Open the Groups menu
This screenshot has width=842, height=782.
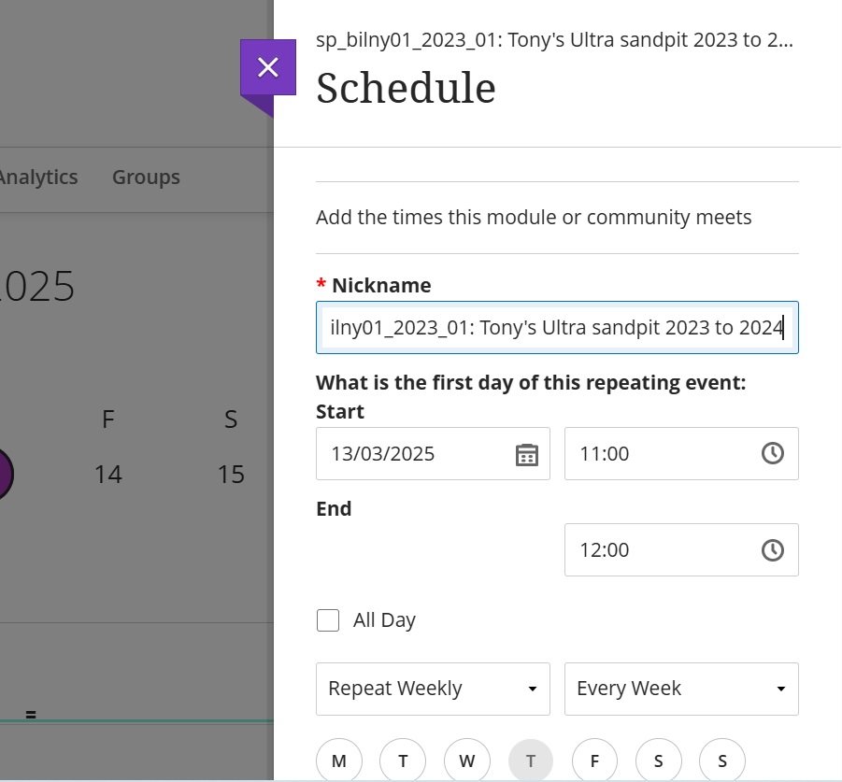pyautogui.click(x=146, y=177)
